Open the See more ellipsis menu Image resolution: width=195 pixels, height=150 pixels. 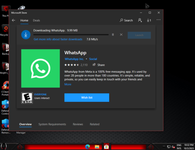click(158, 20)
